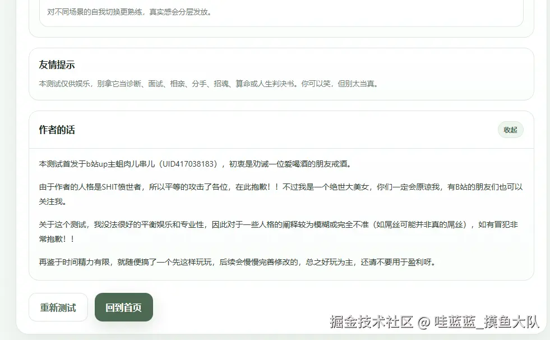Click the 收起 pill-shaped control
This screenshot has width=550, height=340.
(x=510, y=130)
